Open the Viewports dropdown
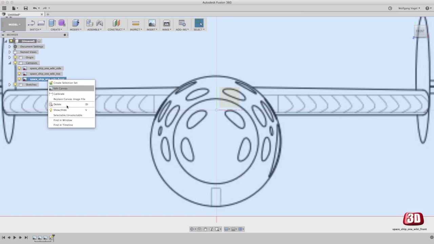 click(x=241, y=229)
